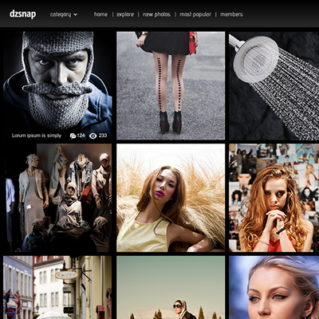Expand the category dropdown menu

coord(64,14)
